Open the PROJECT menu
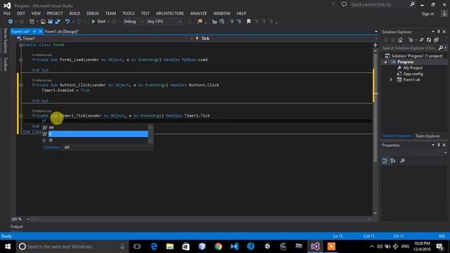450x253 pixels. pos(55,13)
